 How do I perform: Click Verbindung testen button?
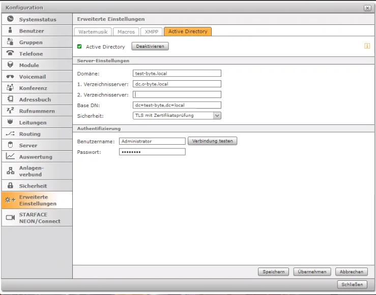[213, 141]
